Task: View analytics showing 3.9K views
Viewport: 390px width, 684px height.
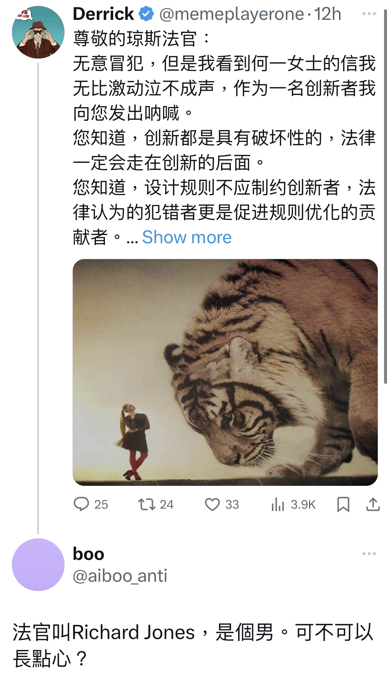Action: pyautogui.click(x=293, y=504)
